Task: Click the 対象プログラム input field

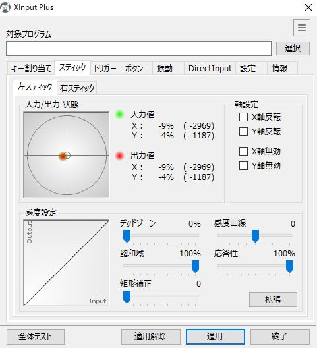Action: pyautogui.click(x=139, y=48)
